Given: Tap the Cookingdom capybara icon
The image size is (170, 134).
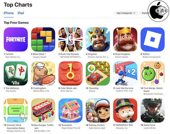Looking at the screenshot, I should click(x=43, y=74).
